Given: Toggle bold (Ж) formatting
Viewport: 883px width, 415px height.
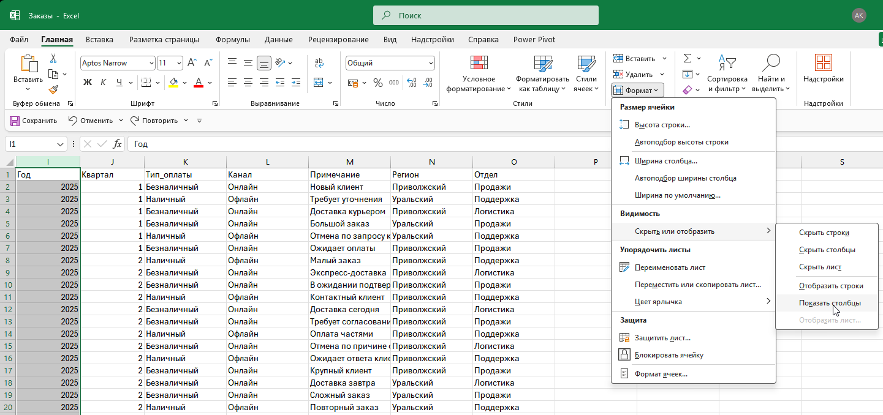Looking at the screenshot, I should click(x=87, y=83).
